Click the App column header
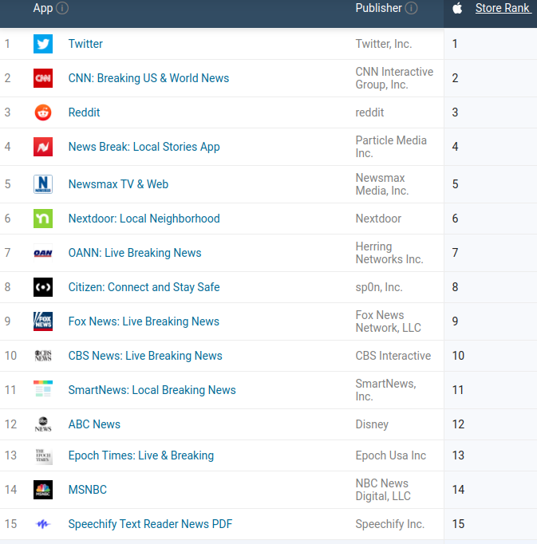The height and width of the screenshot is (544, 537). [43, 8]
